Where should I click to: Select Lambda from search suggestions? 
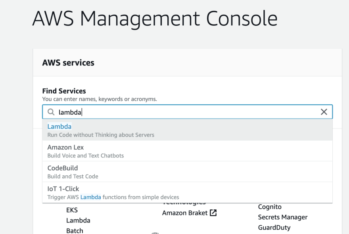tap(188, 130)
